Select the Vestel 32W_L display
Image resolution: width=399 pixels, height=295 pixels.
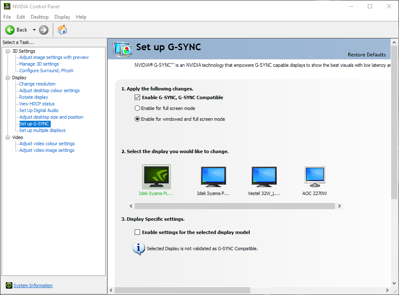(x=264, y=180)
